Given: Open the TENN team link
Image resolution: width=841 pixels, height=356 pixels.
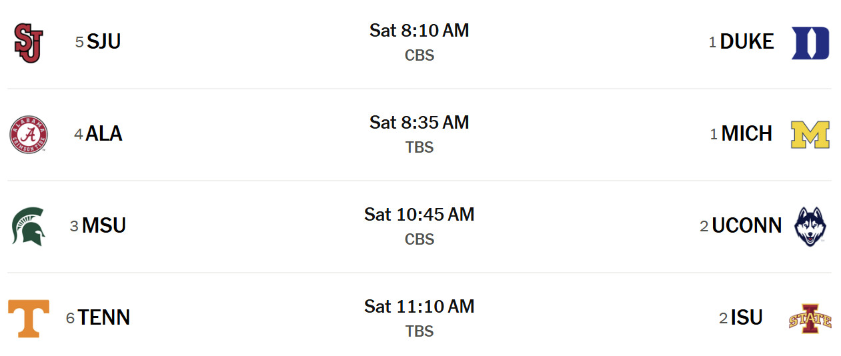Looking at the screenshot, I should [103, 318].
